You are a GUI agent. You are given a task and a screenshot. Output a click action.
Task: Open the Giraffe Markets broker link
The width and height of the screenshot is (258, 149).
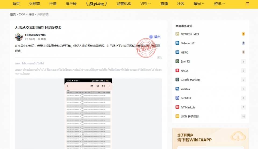(x=190, y=80)
